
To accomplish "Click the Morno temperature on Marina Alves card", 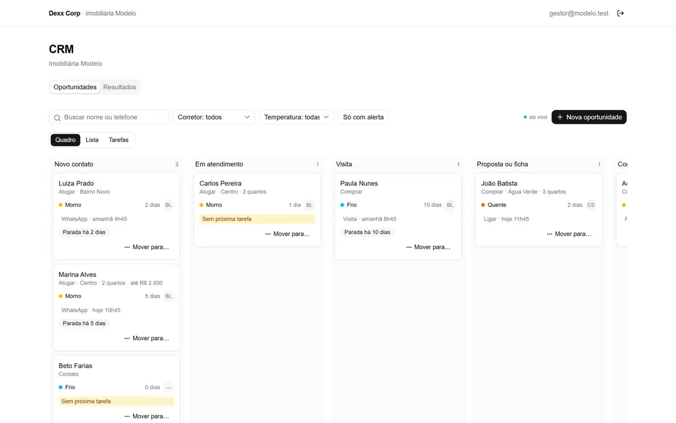I will click(x=70, y=296).
